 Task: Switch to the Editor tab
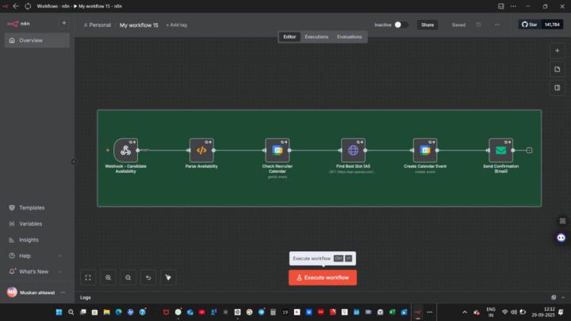289,36
